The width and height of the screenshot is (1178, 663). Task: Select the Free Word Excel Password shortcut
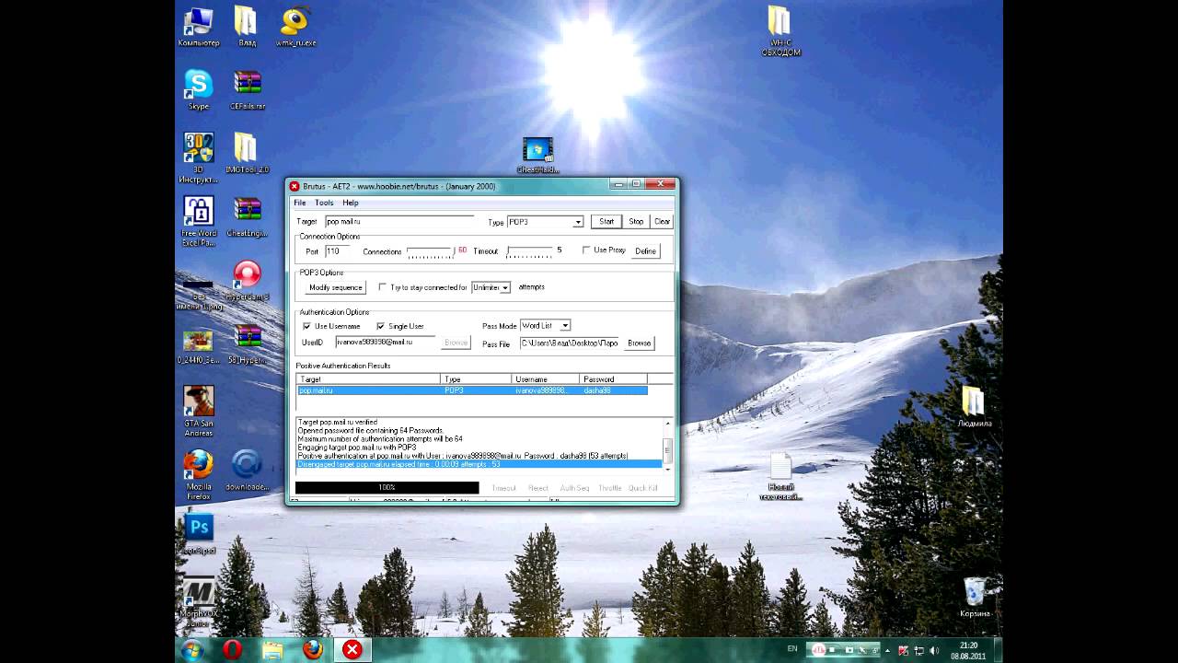[x=199, y=222]
